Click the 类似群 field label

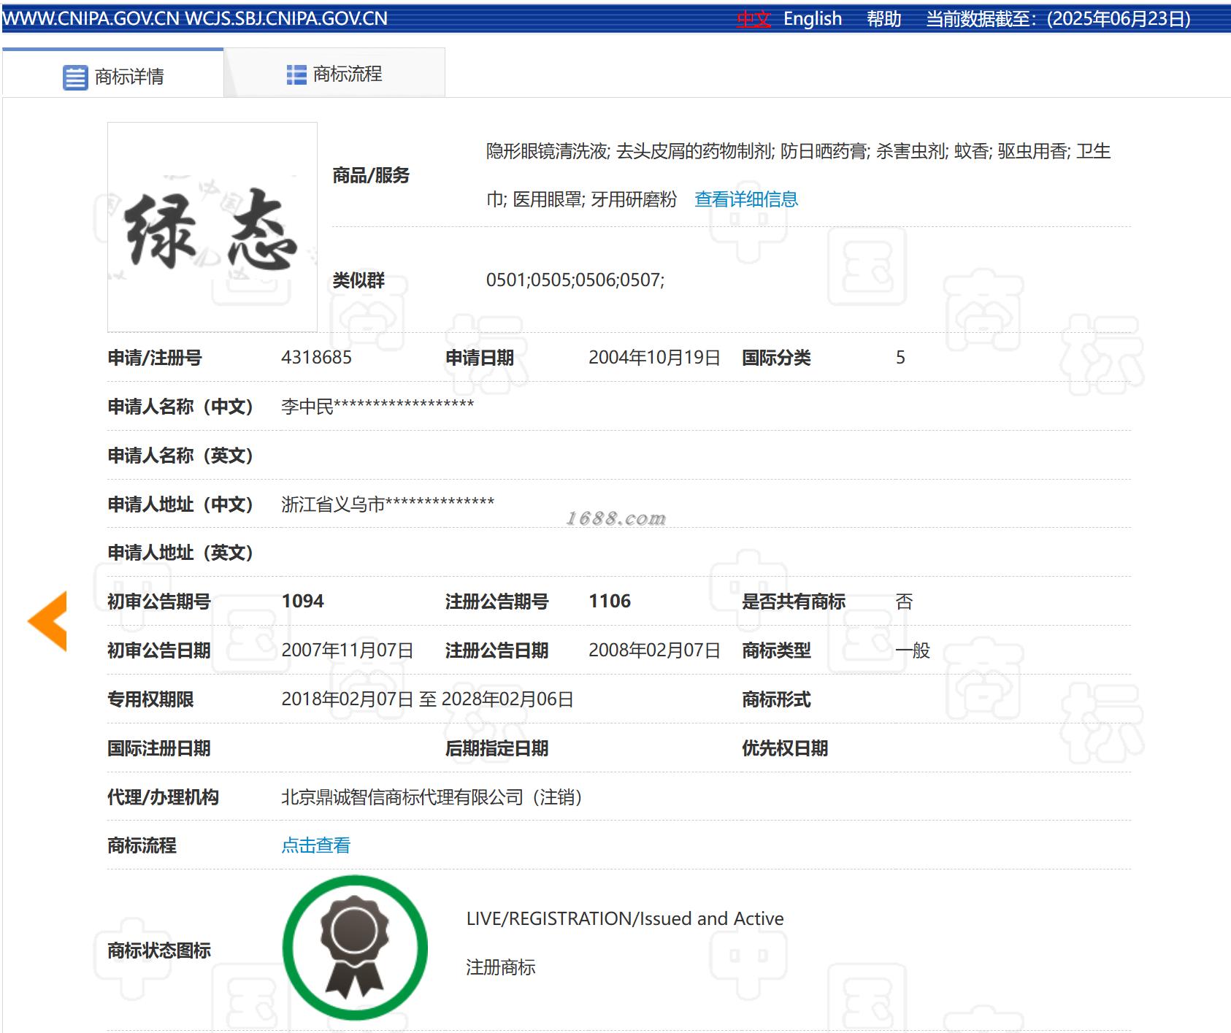[x=358, y=280]
